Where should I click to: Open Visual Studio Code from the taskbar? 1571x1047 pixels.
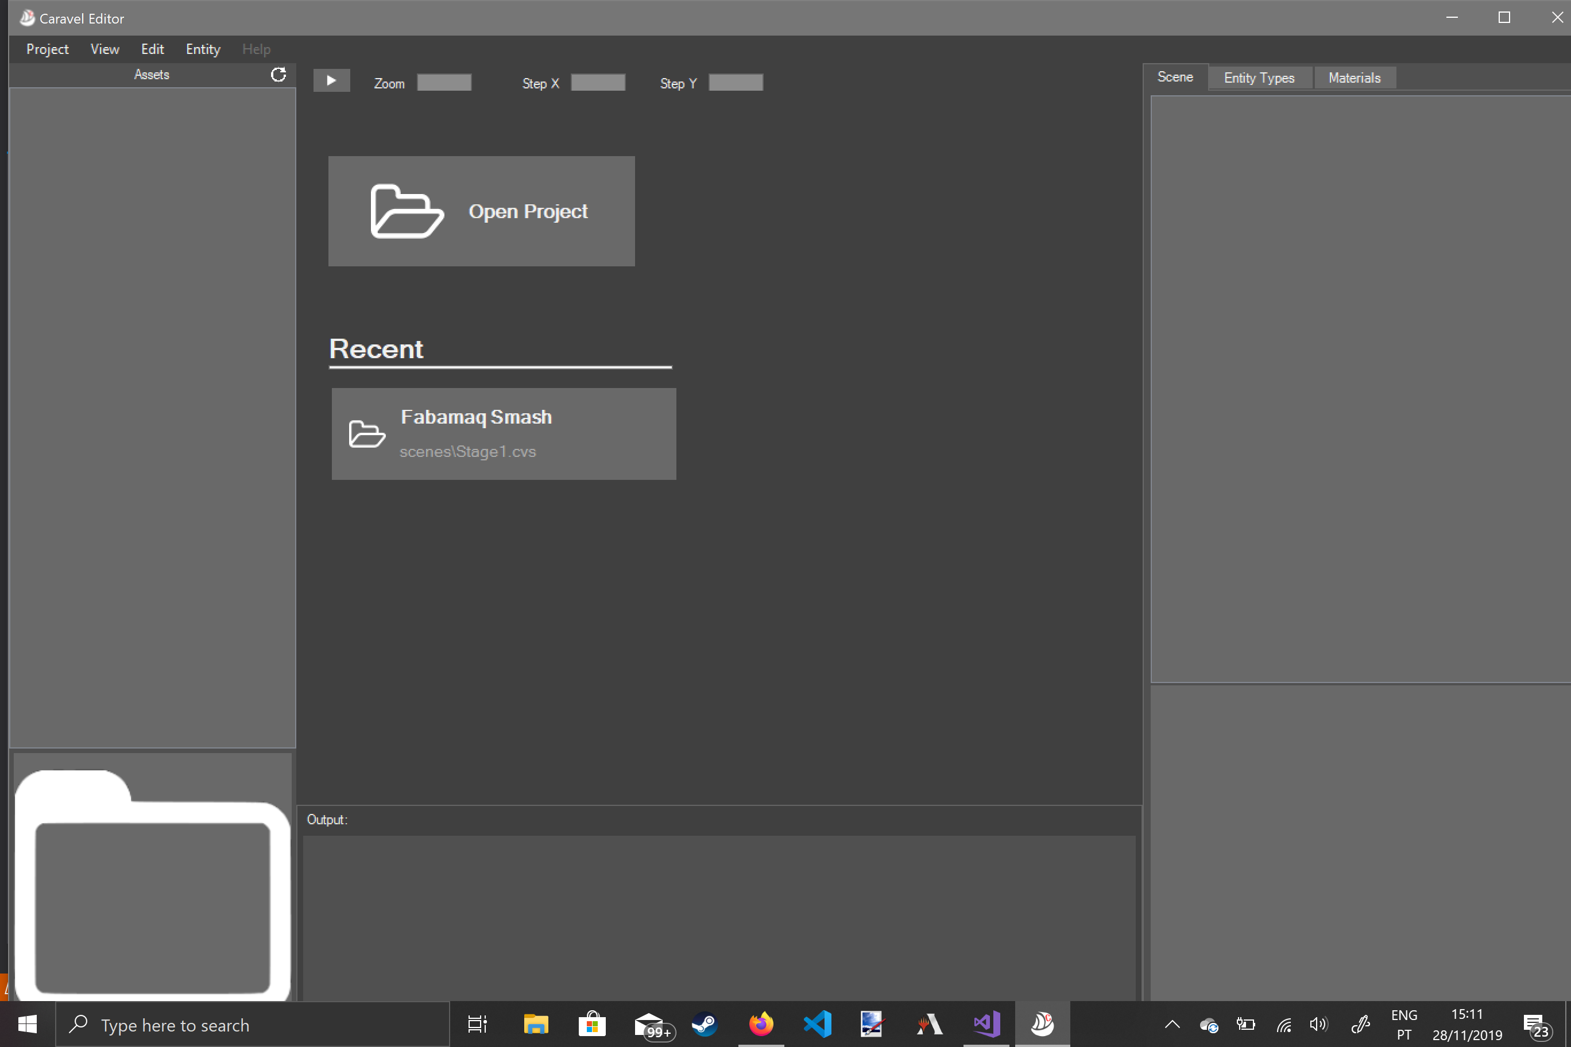tap(818, 1024)
